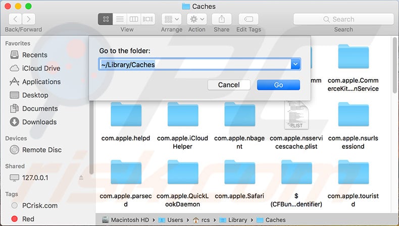399x226 pixels.
Task: Select the 127.0.0.1 shared computer
Action: [29, 178]
